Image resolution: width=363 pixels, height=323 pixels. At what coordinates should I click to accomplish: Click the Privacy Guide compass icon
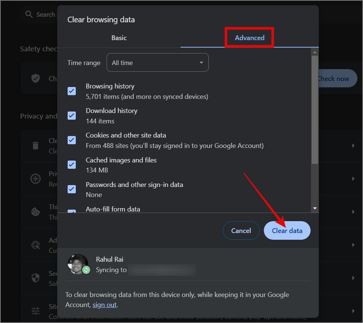pos(35,178)
